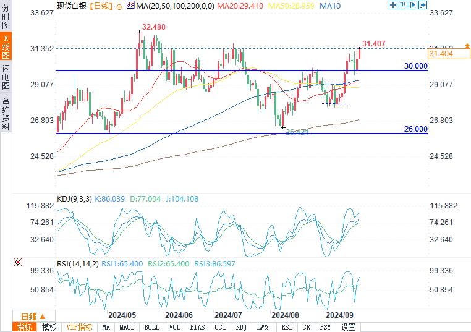Click the 2024/08 date axis label
Viewport: 471px width, 332px height.
(x=285, y=315)
